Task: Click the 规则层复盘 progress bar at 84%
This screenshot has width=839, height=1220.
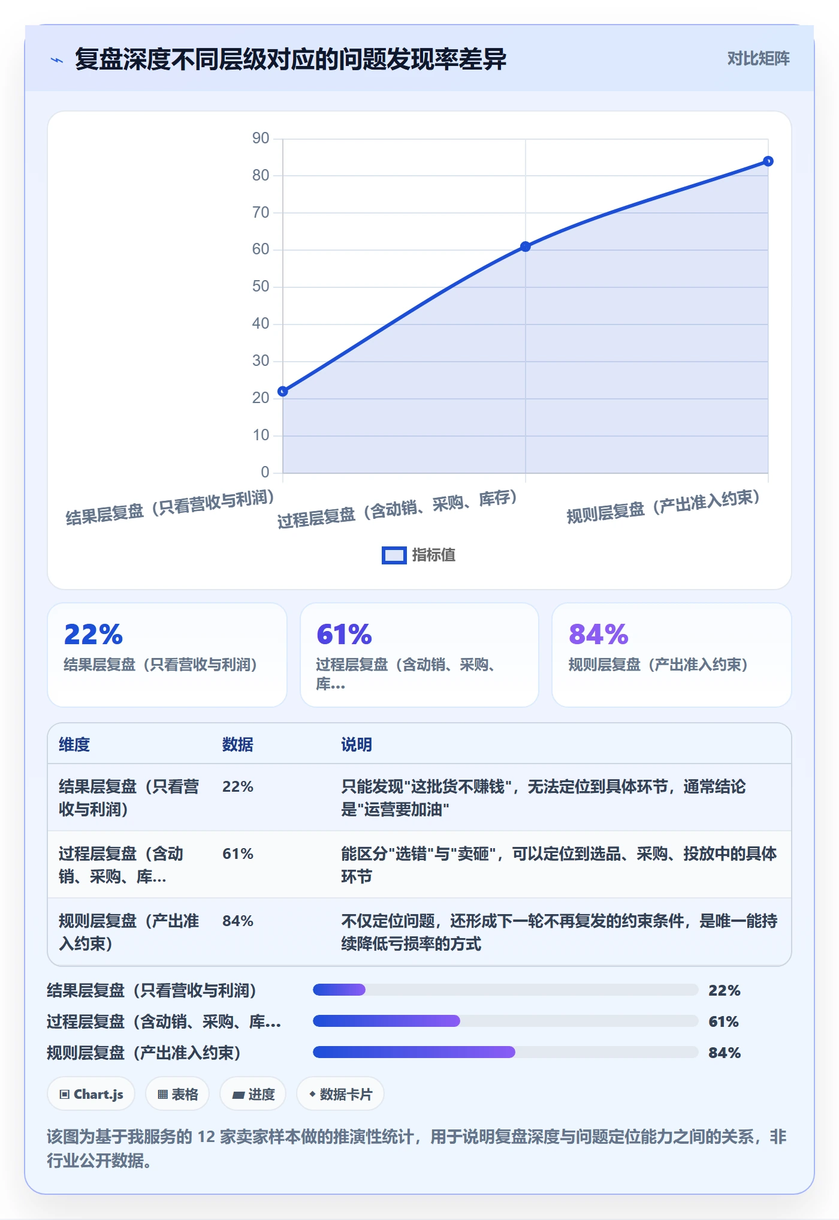Action: point(505,1052)
